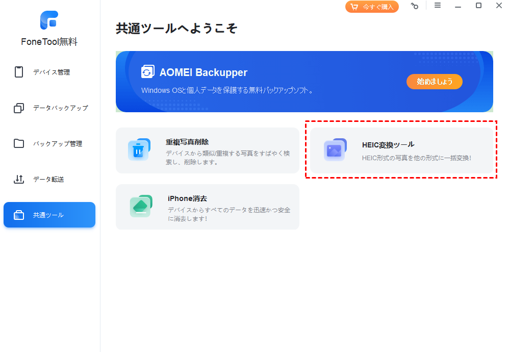
Task: Click the 始めましょう button on the banner
Action: pyautogui.click(x=435, y=81)
